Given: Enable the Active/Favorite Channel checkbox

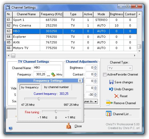Looking at the screenshot, I should pos(105,75).
